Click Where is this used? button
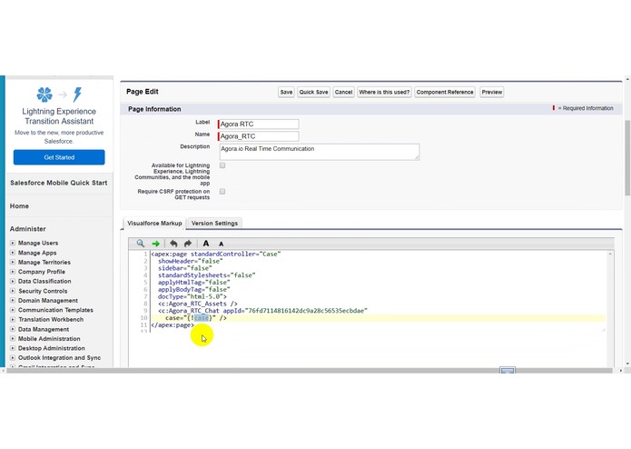The image size is (631, 449). [x=384, y=92]
